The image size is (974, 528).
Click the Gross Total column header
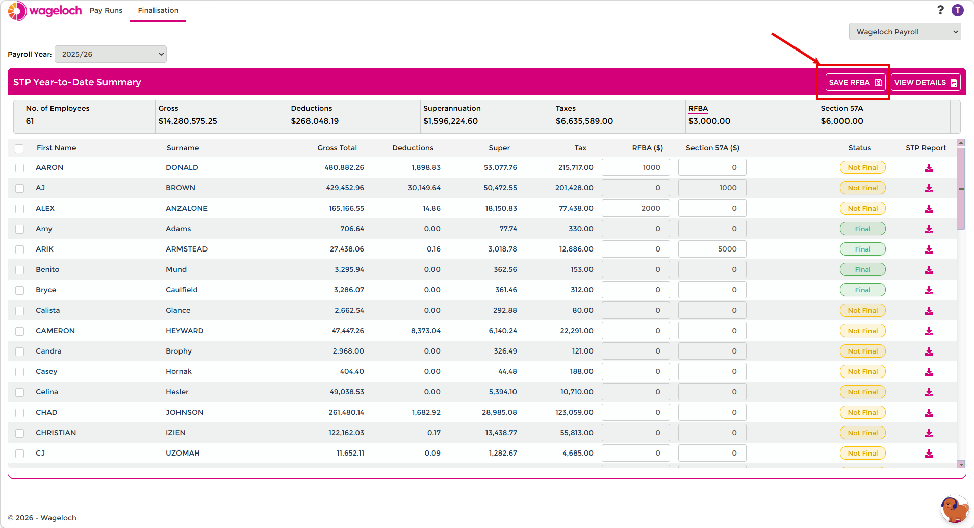click(337, 148)
